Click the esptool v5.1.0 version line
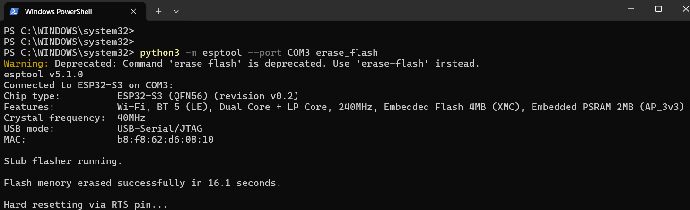The width and height of the screenshot is (690, 210). (43, 74)
